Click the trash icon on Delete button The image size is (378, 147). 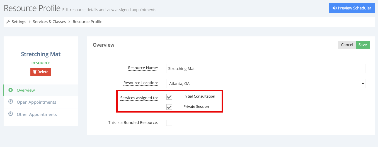[35, 72]
